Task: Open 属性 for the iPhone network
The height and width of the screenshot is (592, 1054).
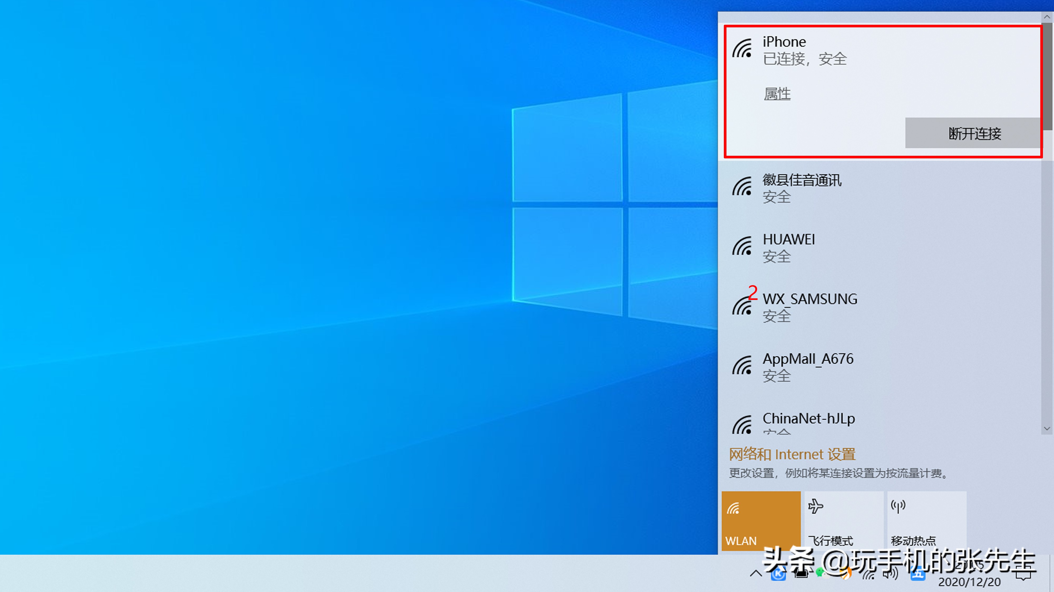Action: click(777, 94)
